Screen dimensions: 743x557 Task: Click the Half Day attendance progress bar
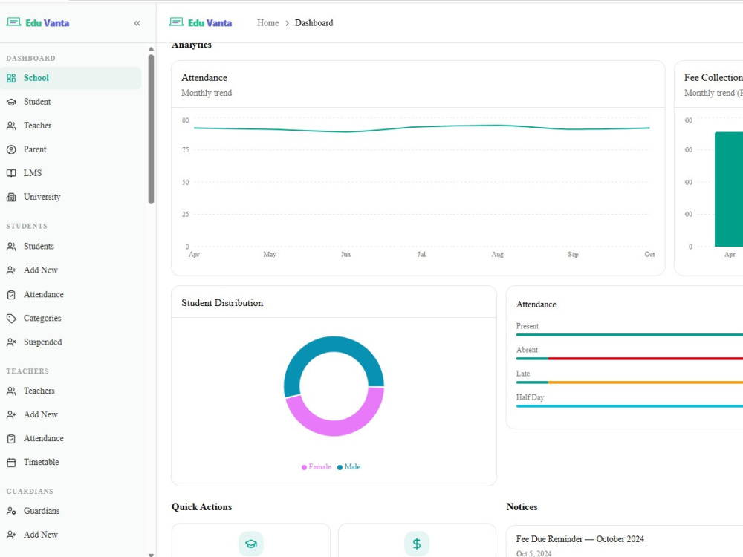coord(629,406)
